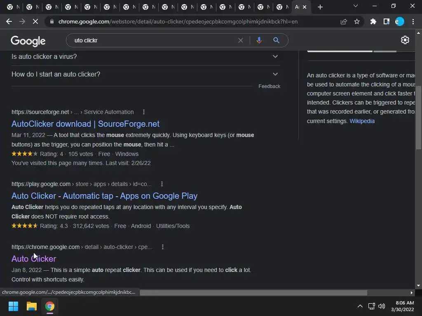Screen dimensions: 422x316
Task: Switch to the fifth browser tab
Action: [90, 7]
